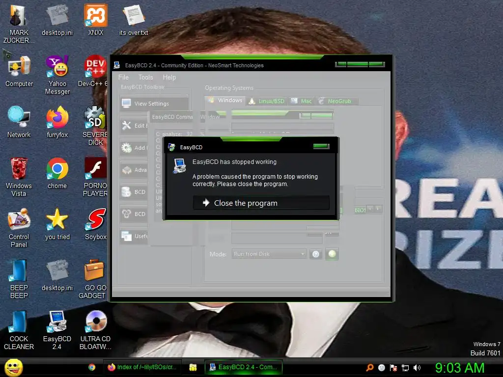Open the Windows Vista recycle bin icon
This screenshot has width=503, height=377.
[x=19, y=177]
